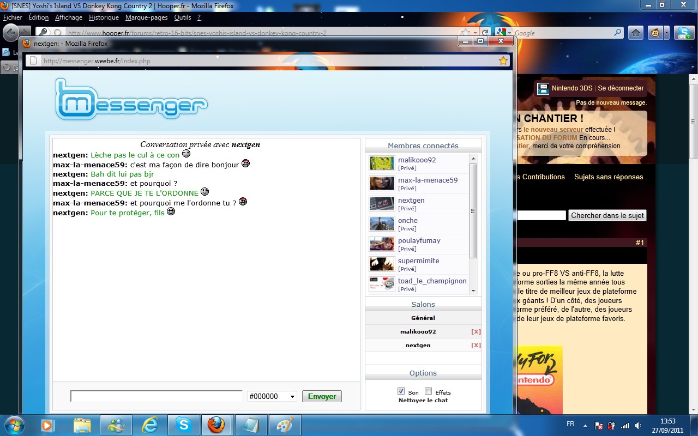Click Nettoyer le chat
This screenshot has height=436, width=698.
[423, 400]
